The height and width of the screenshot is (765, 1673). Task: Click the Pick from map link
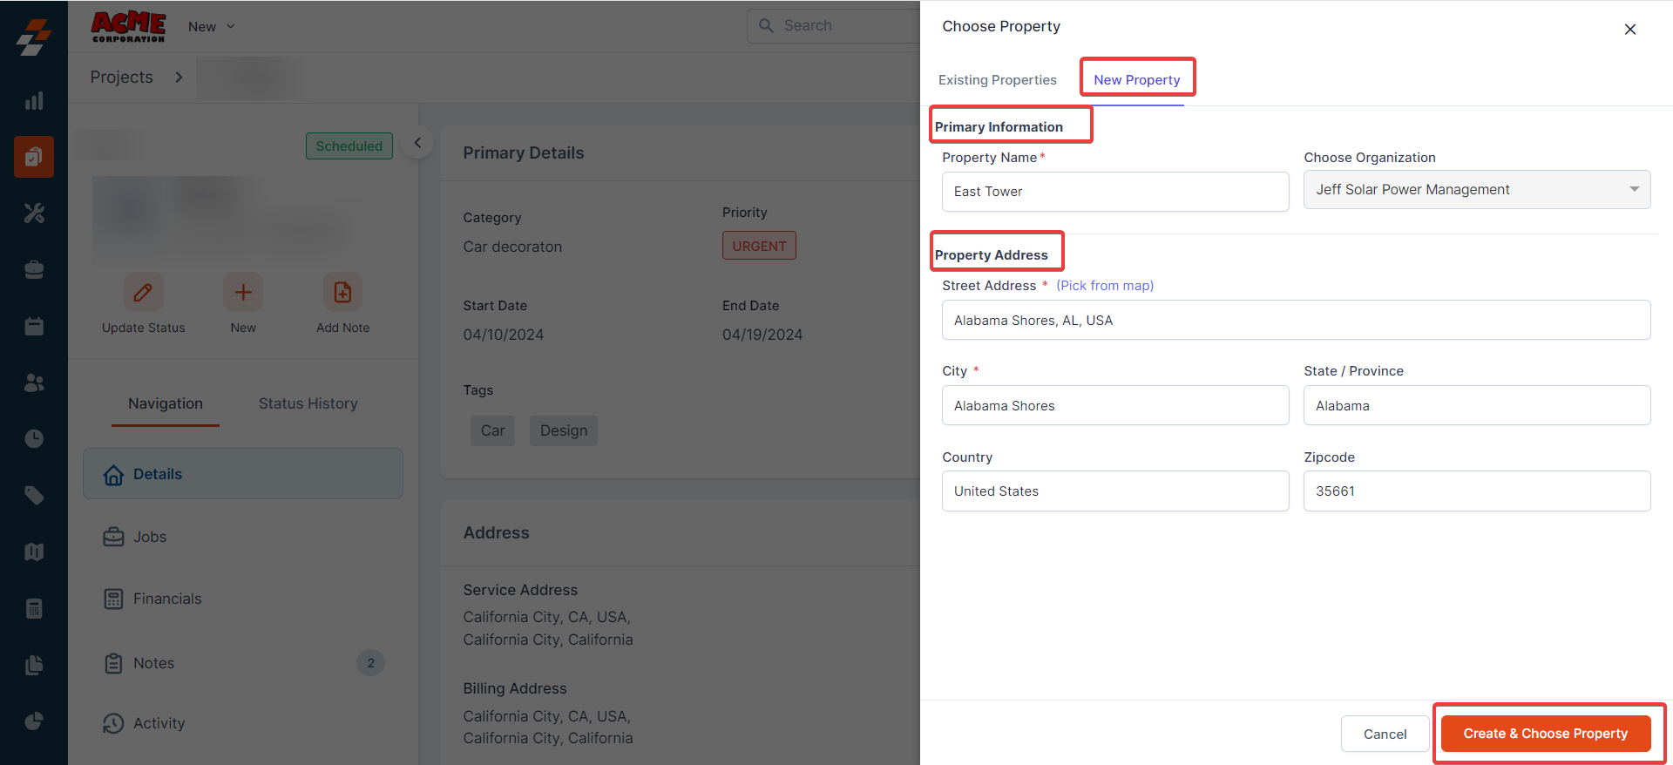click(1105, 286)
